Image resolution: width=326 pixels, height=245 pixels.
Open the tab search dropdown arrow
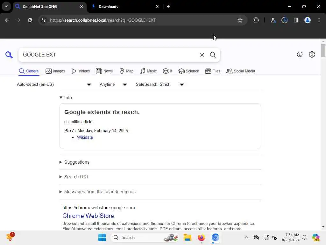tap(6, 6)
